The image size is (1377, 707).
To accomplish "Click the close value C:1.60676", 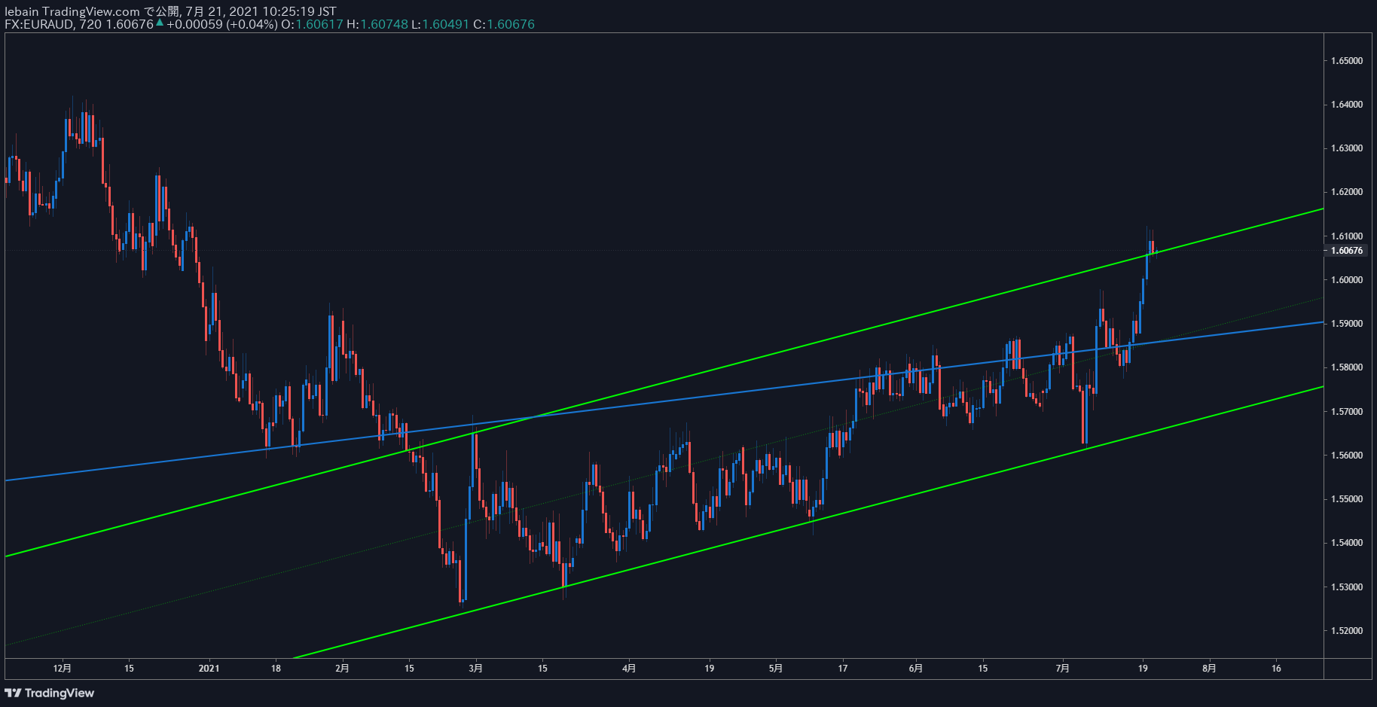I will (x=504, y=24).
